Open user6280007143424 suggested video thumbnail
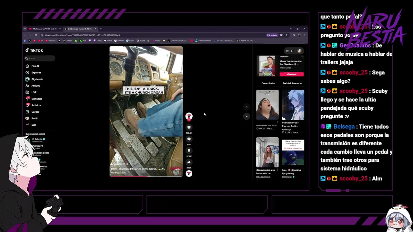This screenshot has height=232, width=413. coord(267,105)
